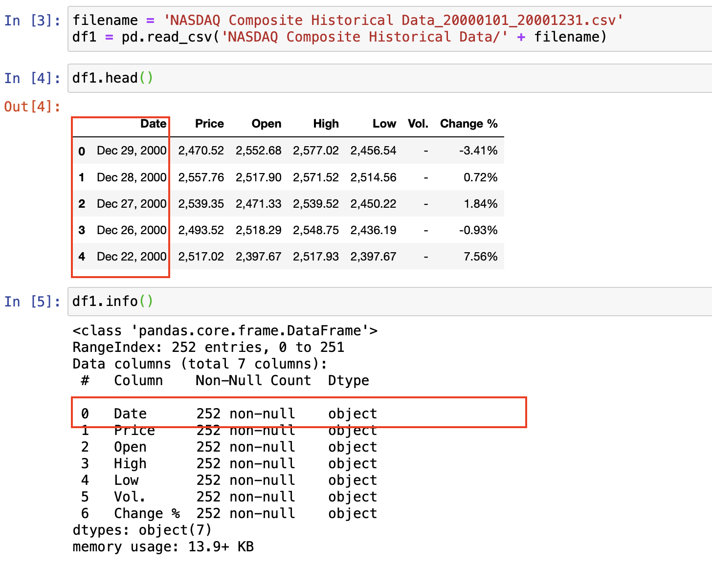712x565 pixels.
Task: Click the low value 2,514.56
Action: coord(373,177)
